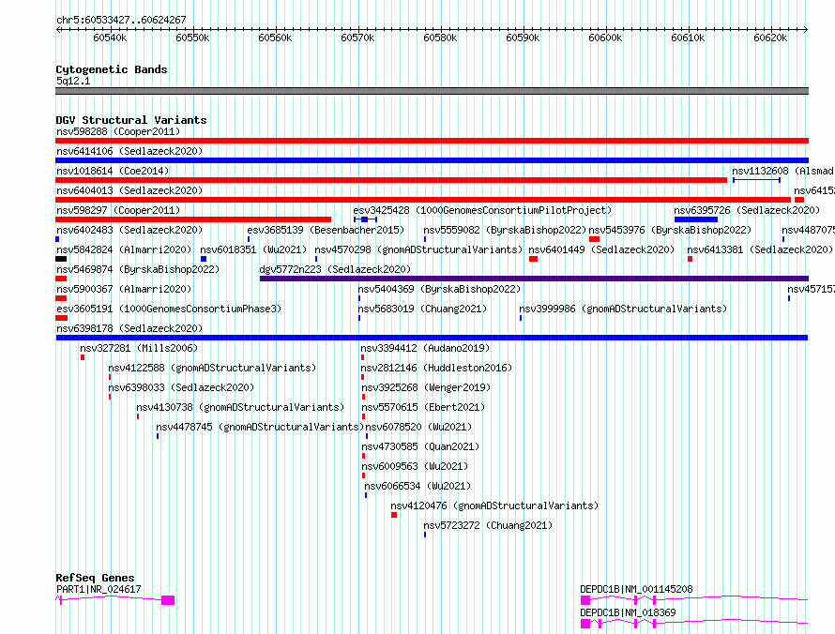
Task: Click nsv5900367 (Almarri2020) label
Action: pos(124,289)
